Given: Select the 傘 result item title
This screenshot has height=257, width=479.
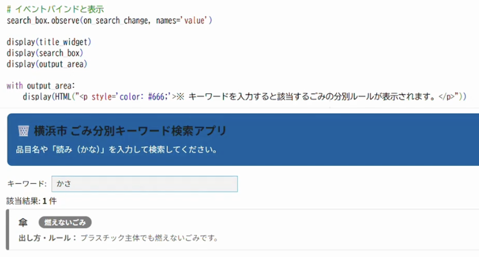Looking at the screenshot, I should pyautogui.click(x=23, y=222).
